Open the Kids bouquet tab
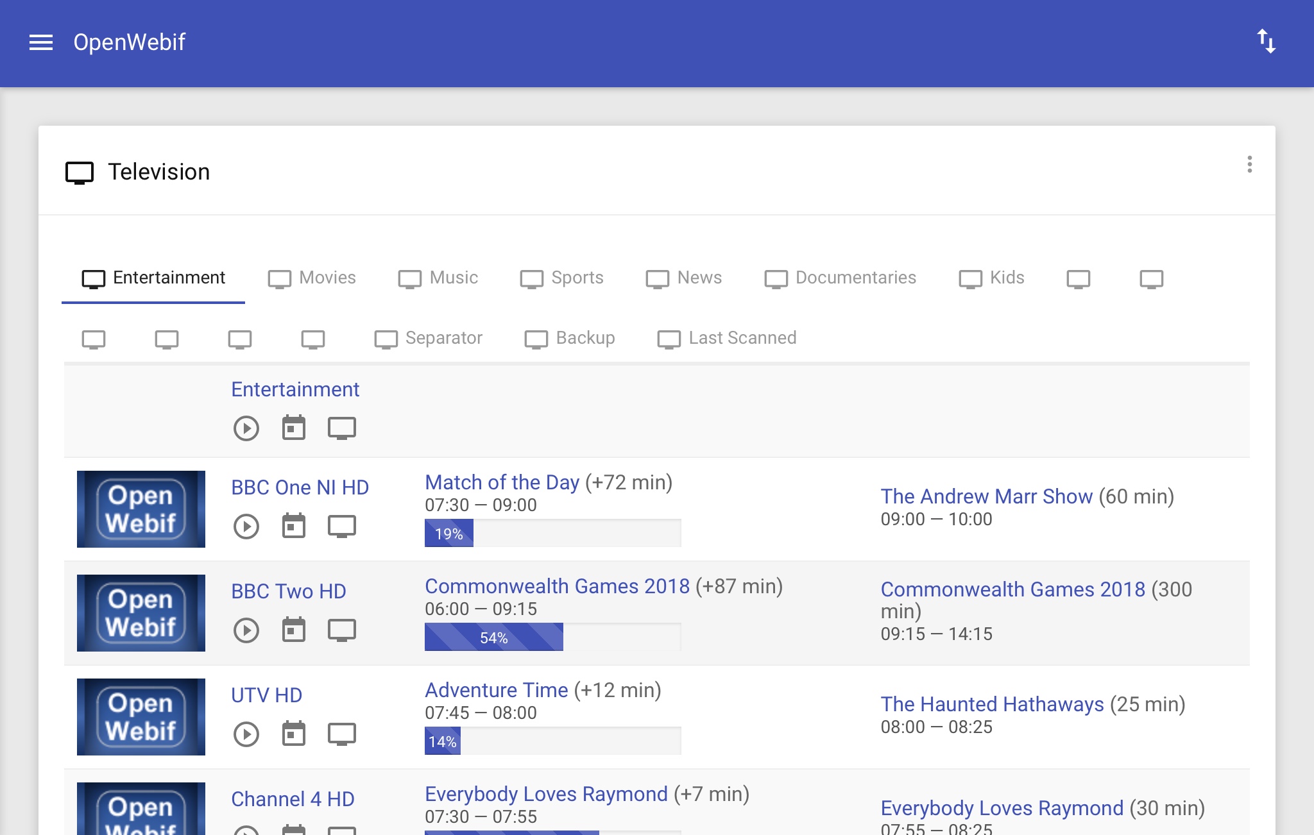 pyautogui.click(x=992, y=278)
